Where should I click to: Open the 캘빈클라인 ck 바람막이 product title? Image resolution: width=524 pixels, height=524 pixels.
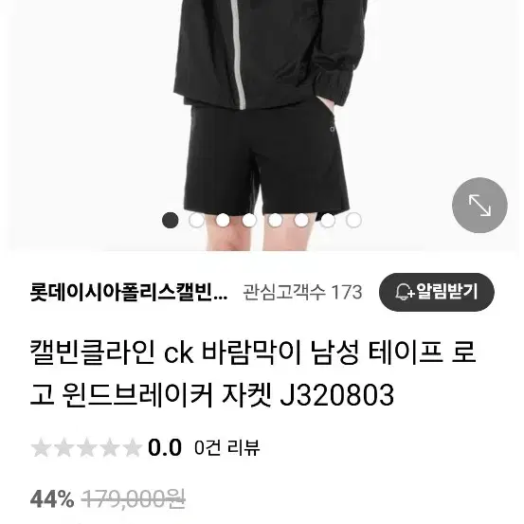253,373
